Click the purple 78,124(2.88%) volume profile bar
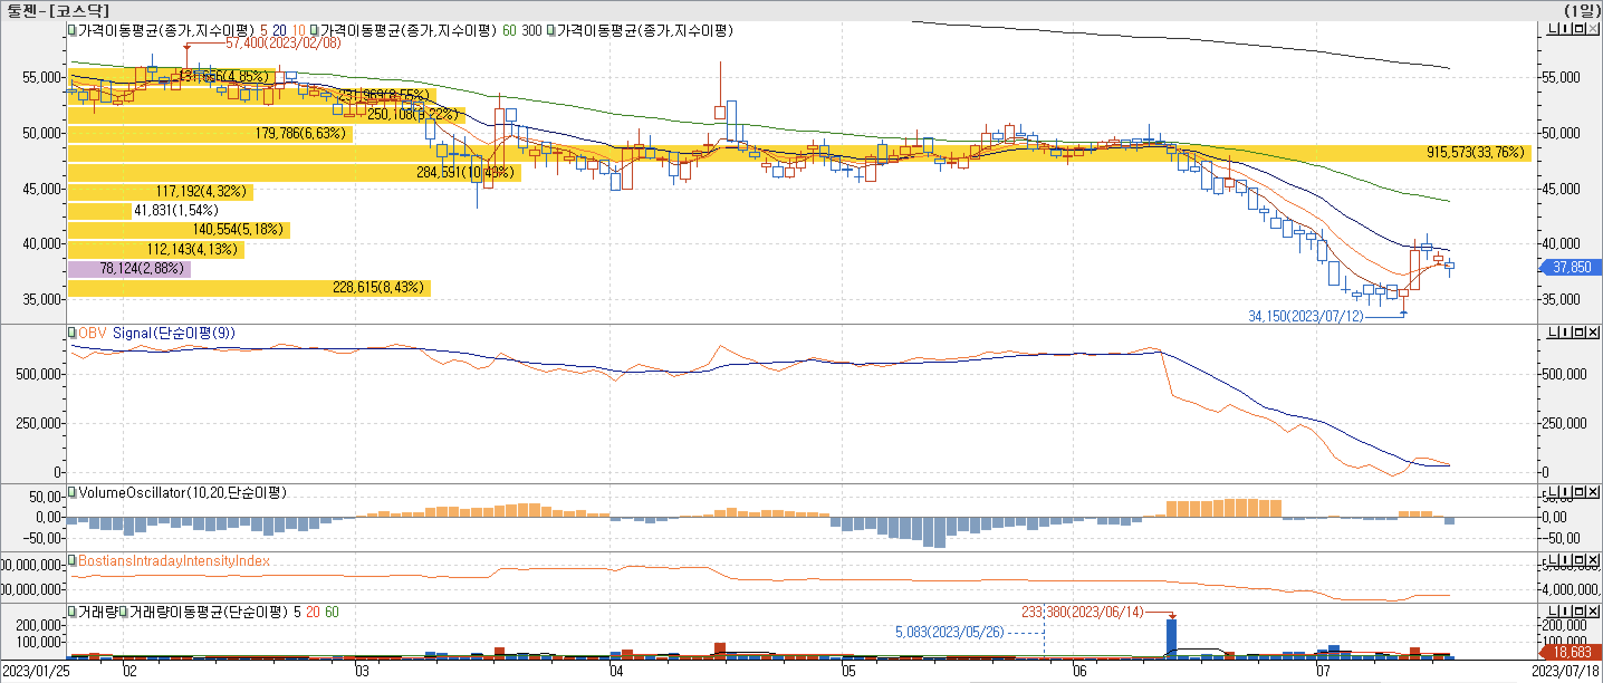 click(x=129, y=269)
